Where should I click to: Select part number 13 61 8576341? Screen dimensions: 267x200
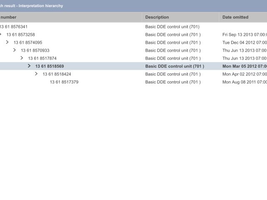pos(14,27)
